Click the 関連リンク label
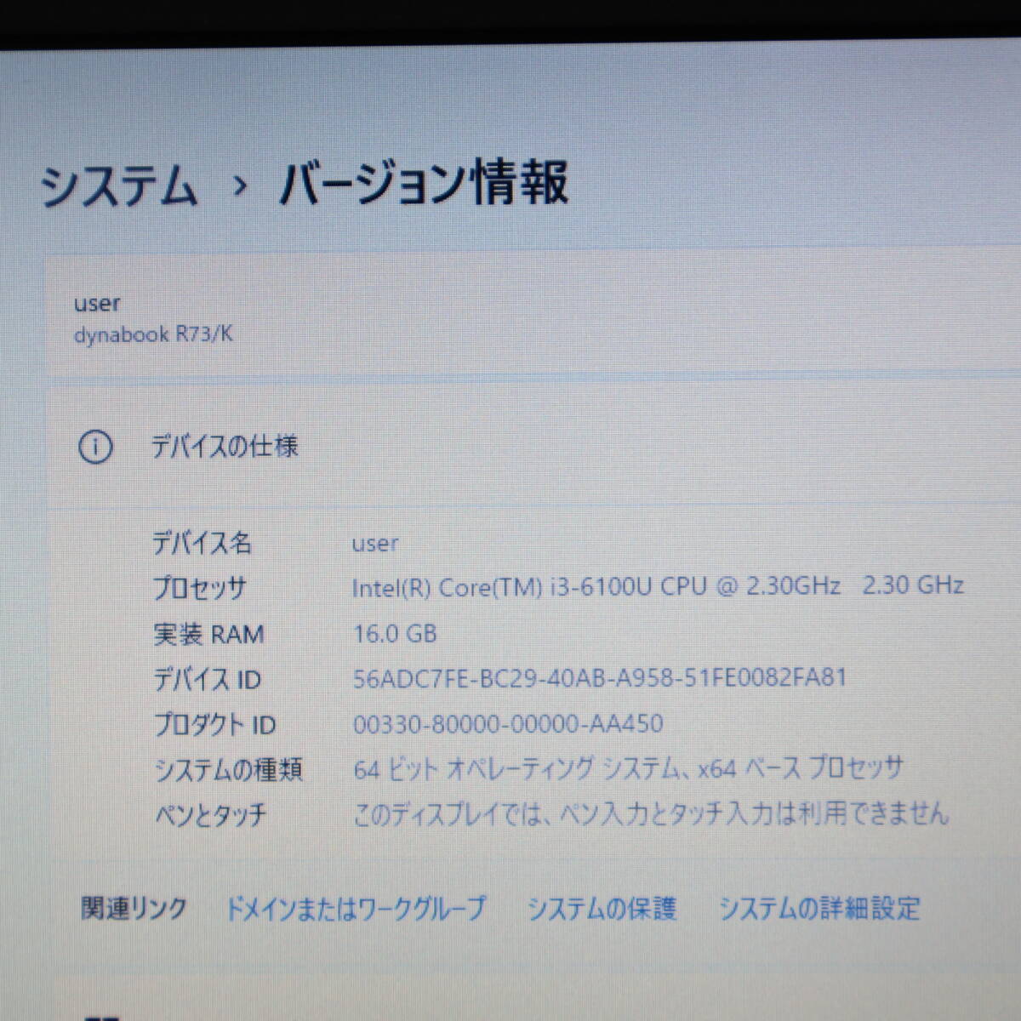 pyautogui.click(x=134, y=909)
